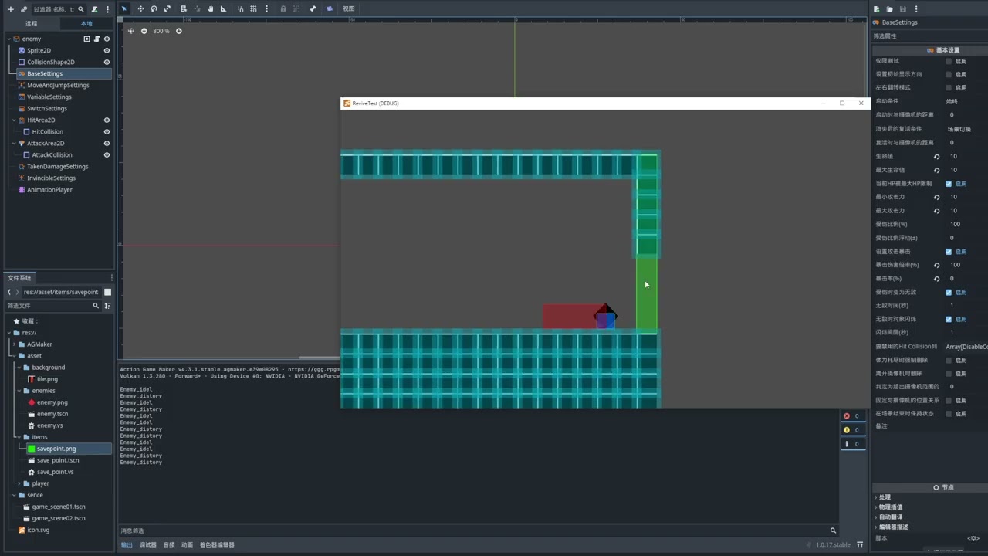Image resolution: width=988 pixels, height=556 pixels.
Task: Open the 调试器 bottom tab
Action: pos(147,544)
